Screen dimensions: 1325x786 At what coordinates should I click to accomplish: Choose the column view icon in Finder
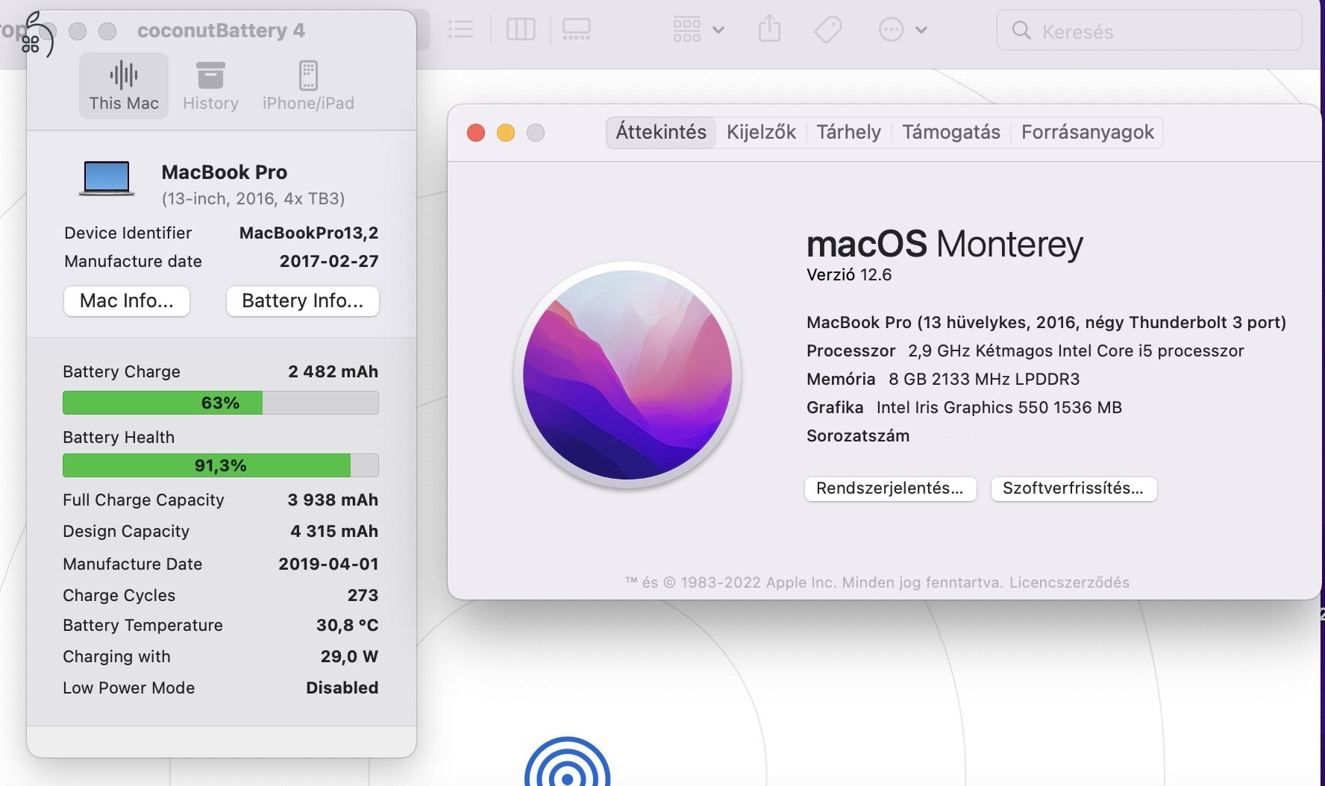(x=521, y=29)
